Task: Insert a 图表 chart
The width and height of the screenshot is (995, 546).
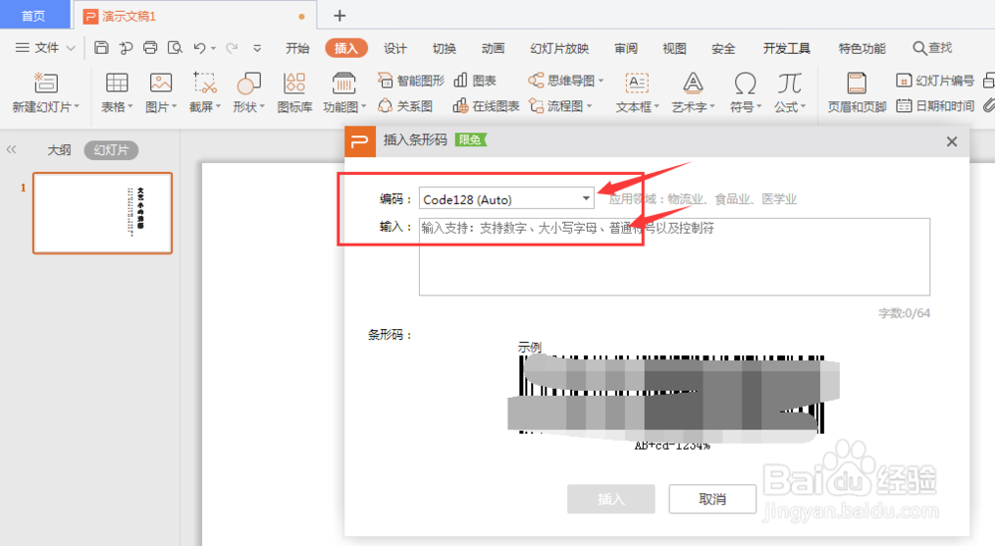Action: [475, 81]
